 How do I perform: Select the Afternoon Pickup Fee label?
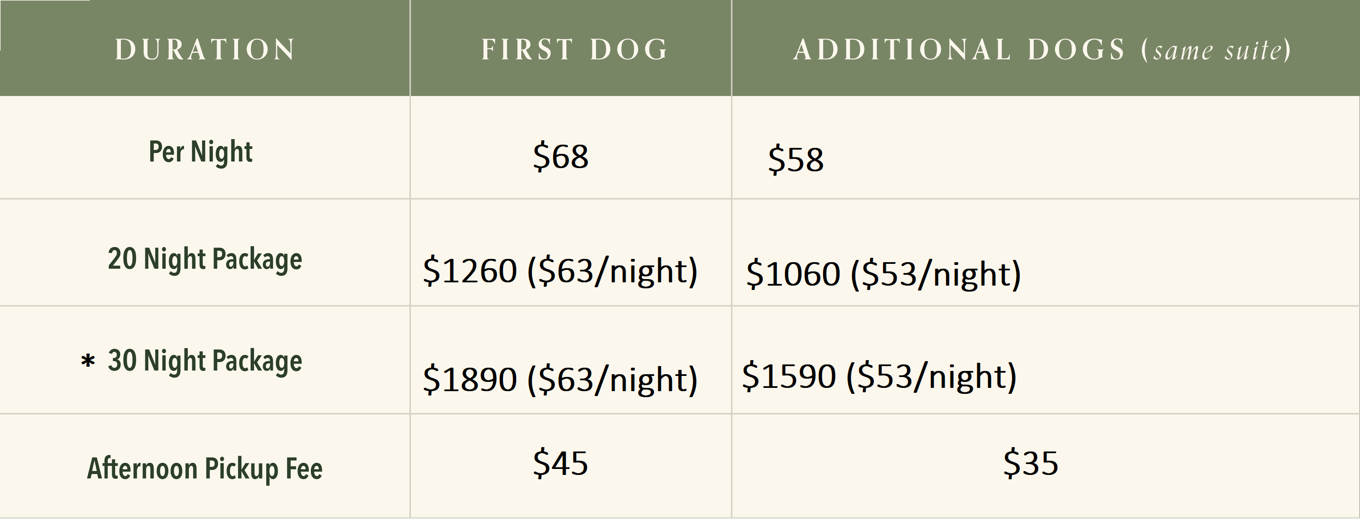[x=205, y=468]
